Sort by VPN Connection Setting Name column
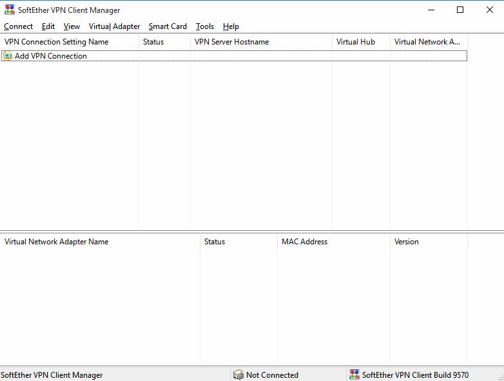504x381 pixels. 70,42
